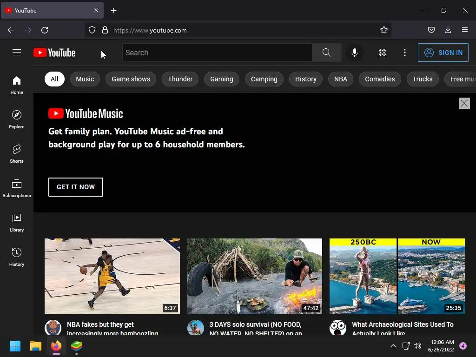Open the taskbar clock and date
The image size is (476, 357).
pos(441,346)
